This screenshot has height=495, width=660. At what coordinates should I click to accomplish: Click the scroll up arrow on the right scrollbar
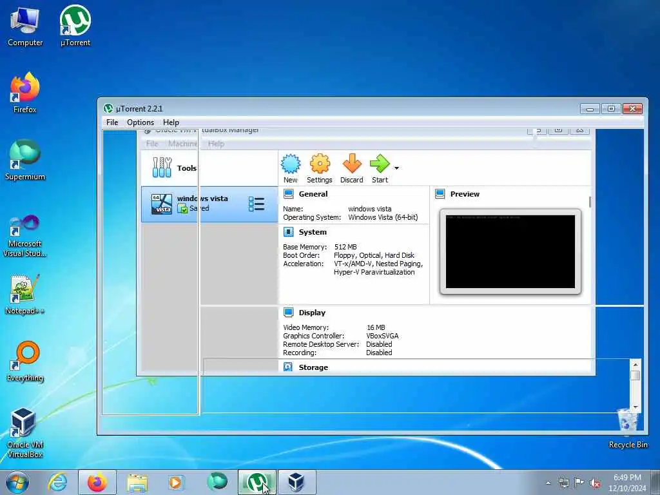[x=636, y=365]
